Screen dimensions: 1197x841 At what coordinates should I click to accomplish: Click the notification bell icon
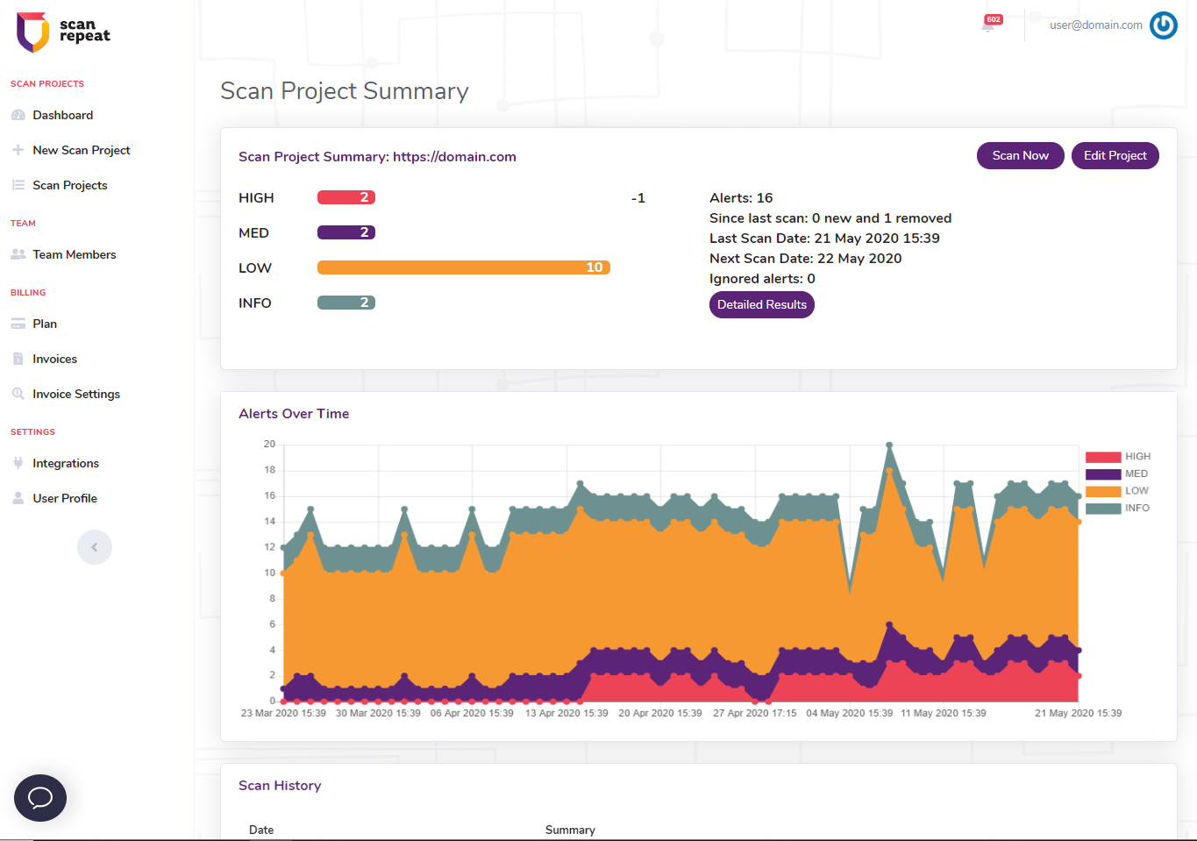[988, 25]
